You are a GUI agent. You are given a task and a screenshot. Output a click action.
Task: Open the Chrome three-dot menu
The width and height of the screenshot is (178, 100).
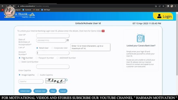(x=175, y=6)
